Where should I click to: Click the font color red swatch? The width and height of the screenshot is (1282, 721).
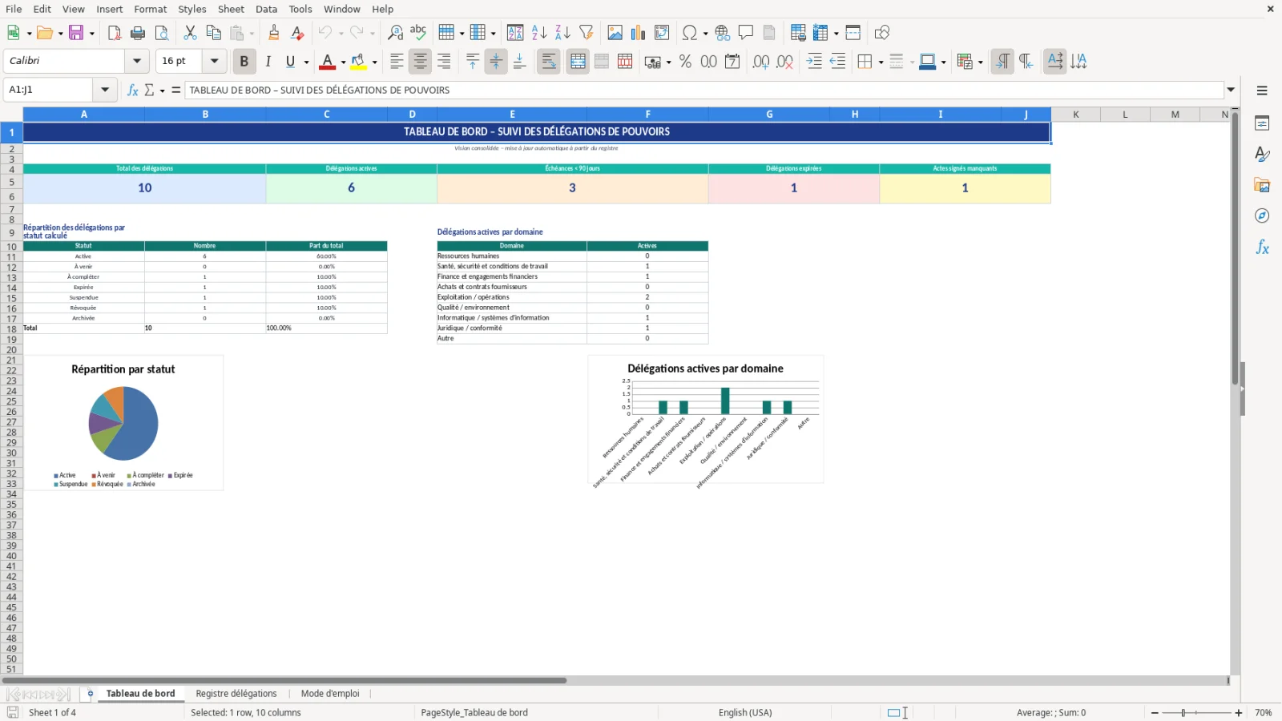pos(328,62)
